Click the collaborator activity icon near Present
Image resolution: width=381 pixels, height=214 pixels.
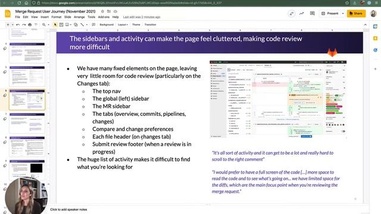[291, 14]
